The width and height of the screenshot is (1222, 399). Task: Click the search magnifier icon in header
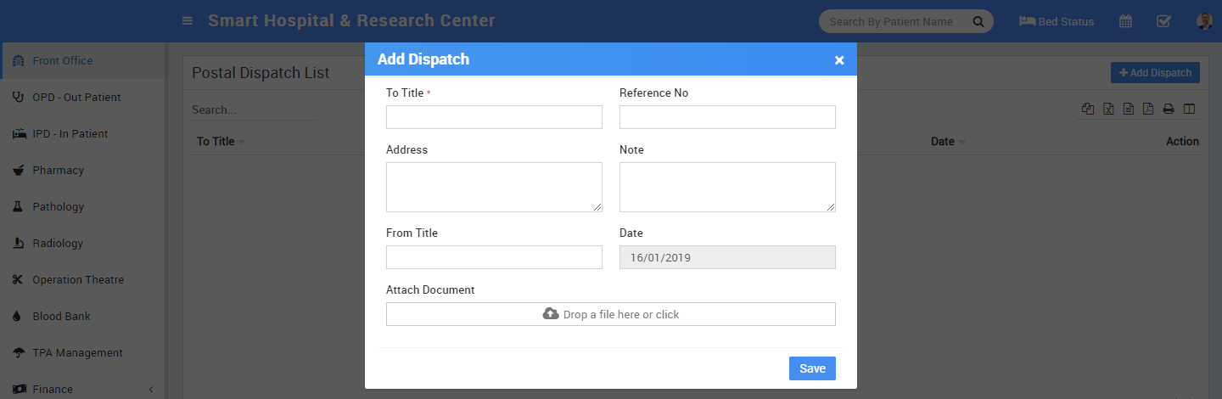point(978,21)
